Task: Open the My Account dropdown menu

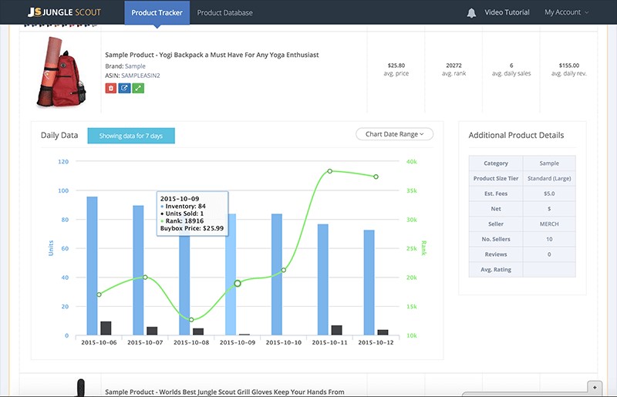Action: click(x=566, y=12)
